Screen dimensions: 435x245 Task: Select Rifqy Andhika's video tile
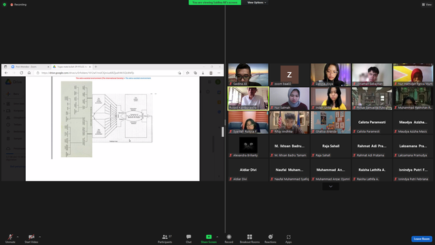(290, 122)
